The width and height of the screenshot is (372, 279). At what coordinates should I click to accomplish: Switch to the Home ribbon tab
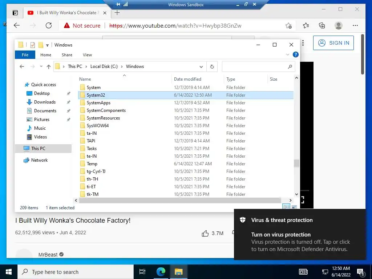pyautogui.click(x=45, y=55)
